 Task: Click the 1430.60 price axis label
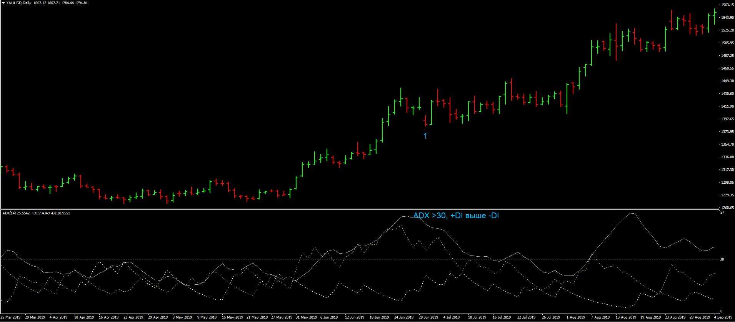[x=727, y=94]
